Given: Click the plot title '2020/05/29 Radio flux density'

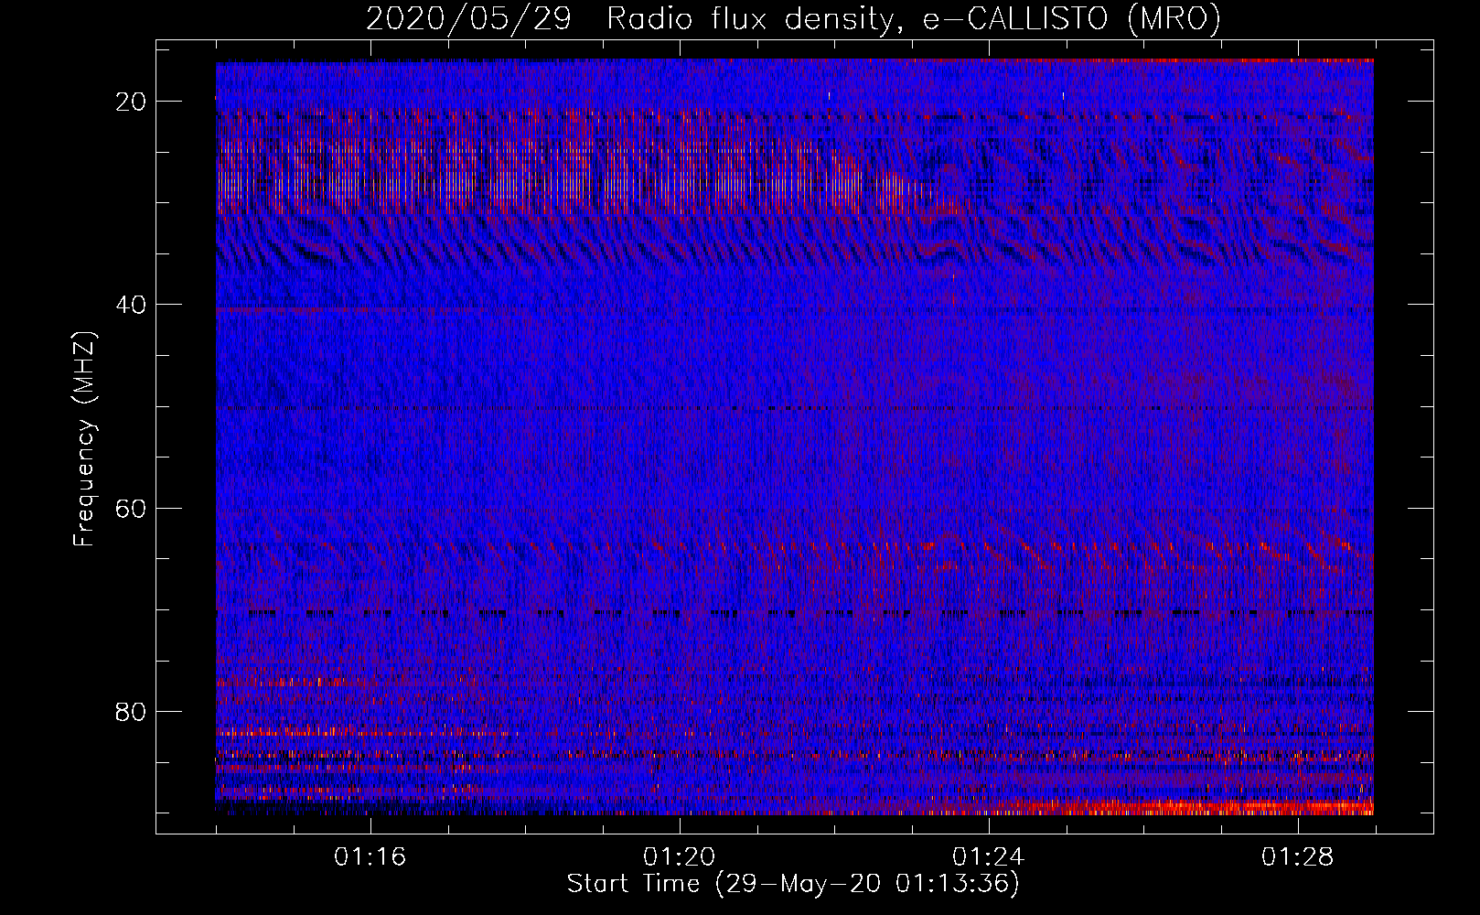Looking at the screenshot, I should pyautogui.click(x=793, y=19).
